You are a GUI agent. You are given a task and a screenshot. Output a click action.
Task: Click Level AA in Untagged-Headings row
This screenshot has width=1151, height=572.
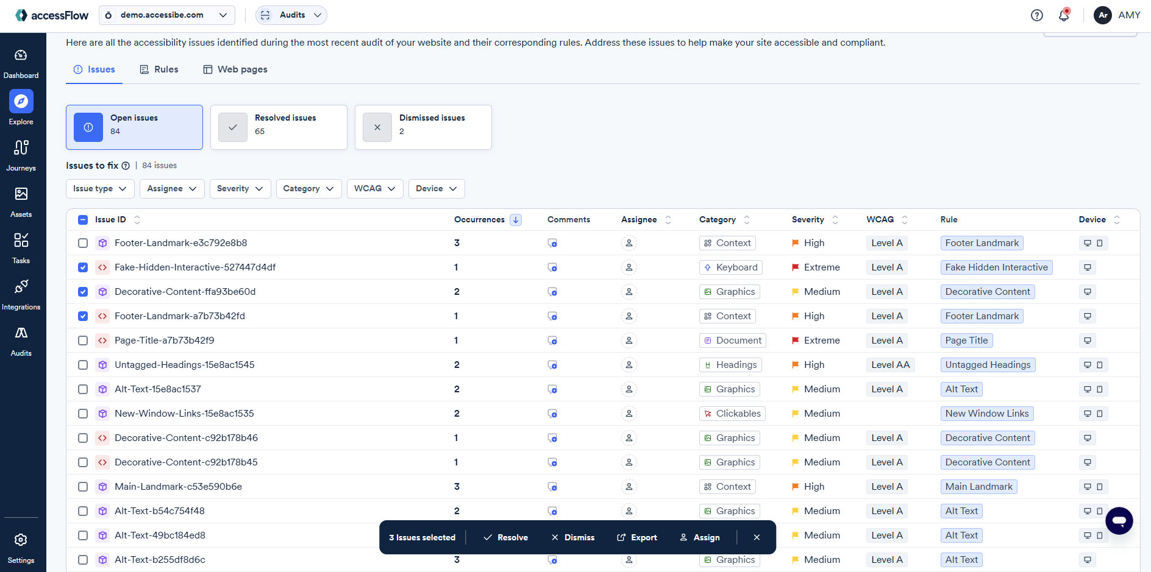tap(890, 365)
